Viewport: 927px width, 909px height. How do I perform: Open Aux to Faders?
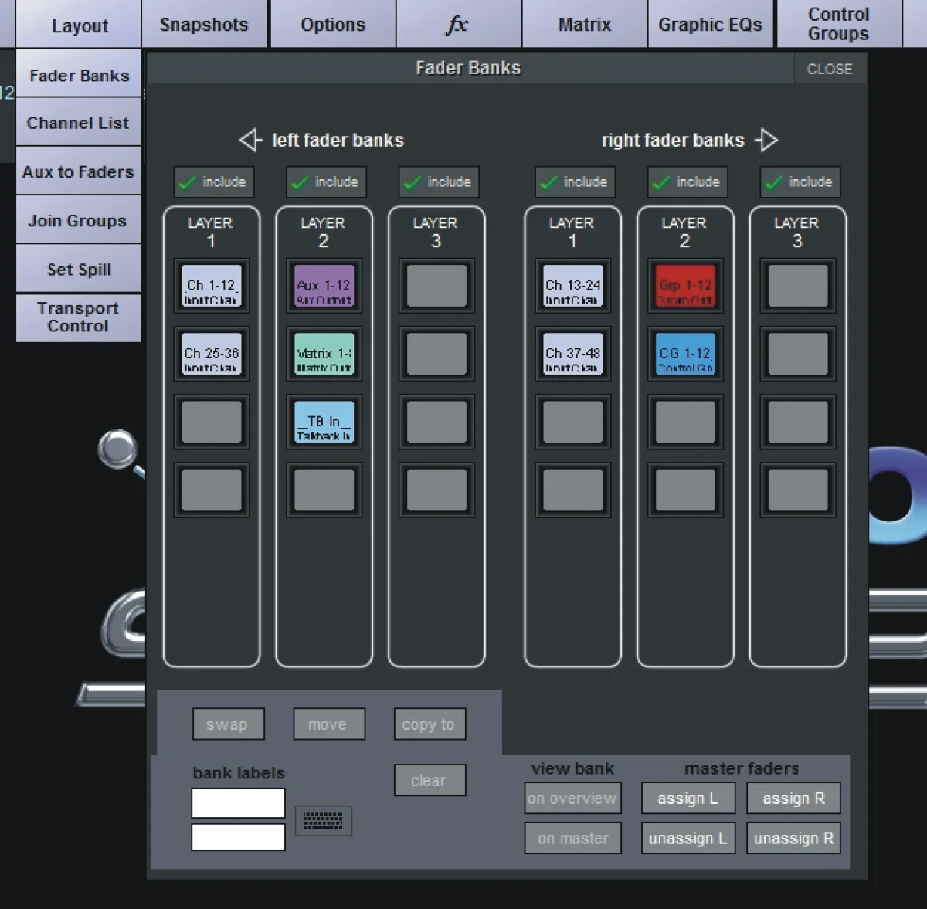[79, 171]
